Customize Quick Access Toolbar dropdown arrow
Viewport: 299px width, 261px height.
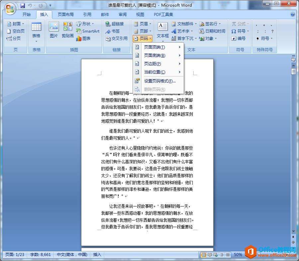coord(50,6)
